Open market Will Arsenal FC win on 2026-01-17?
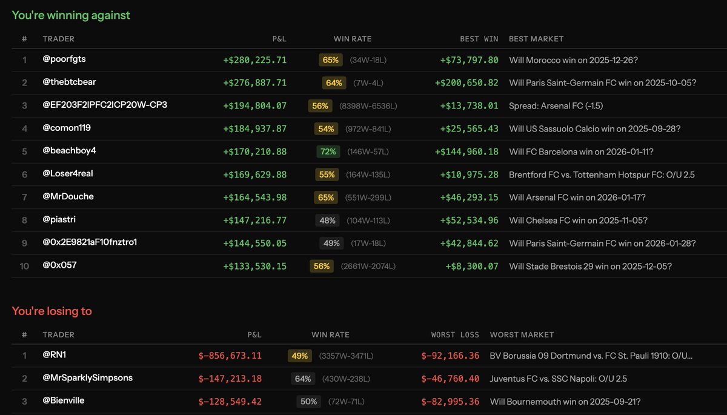 click(577, 198)
